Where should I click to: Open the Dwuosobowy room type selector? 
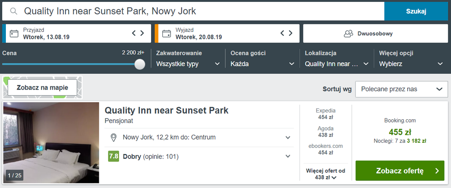375,33
